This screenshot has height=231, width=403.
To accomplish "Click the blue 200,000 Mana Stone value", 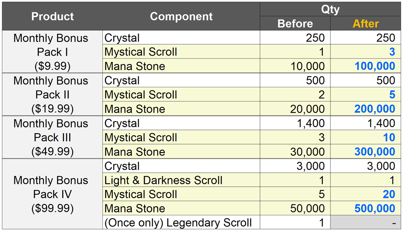I will click(x=375, y=109).
